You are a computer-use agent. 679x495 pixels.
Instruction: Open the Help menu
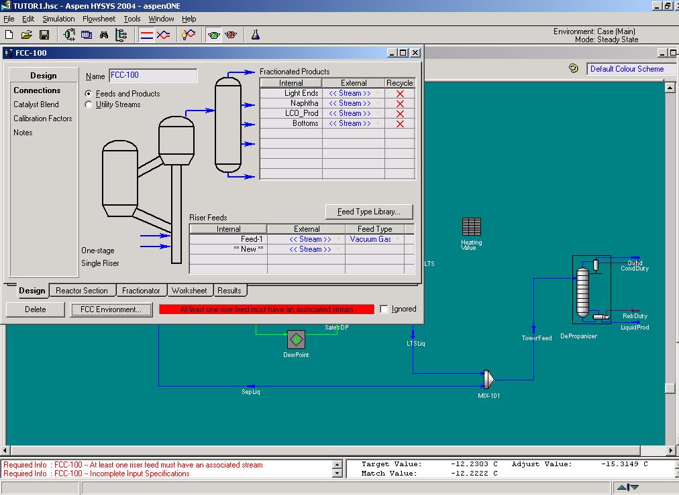[x=189, y=19]
